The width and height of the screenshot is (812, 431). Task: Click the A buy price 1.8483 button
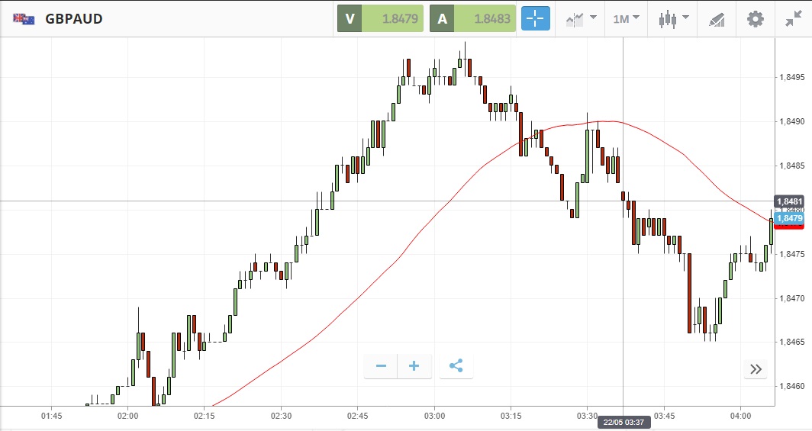coord(472,19)
